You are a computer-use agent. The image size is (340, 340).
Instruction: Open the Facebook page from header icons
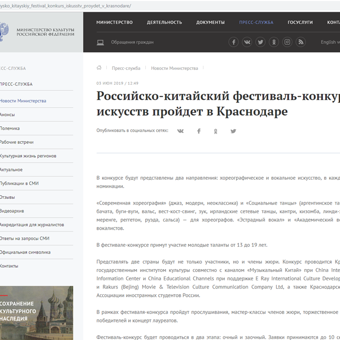tap(234, 42)
